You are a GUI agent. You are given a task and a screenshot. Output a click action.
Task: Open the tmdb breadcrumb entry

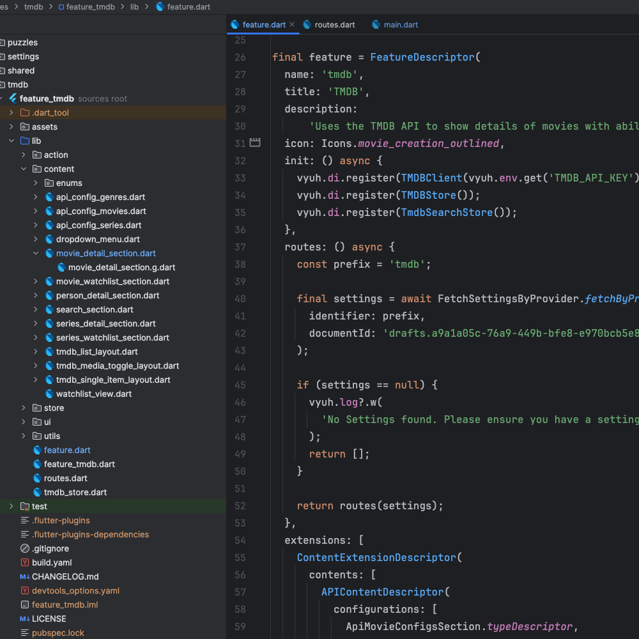33,7
